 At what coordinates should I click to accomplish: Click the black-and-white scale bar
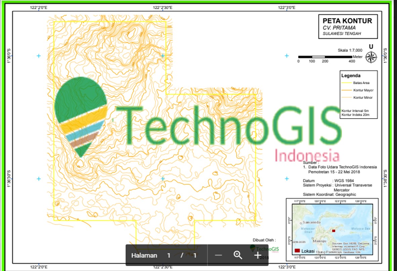click(325, 57)
